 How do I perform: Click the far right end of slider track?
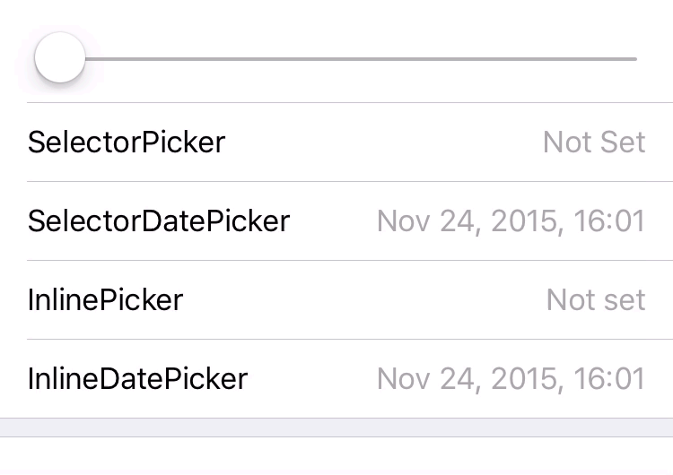[633, 59]
